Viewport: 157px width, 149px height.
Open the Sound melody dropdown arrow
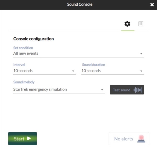[102, 90]
